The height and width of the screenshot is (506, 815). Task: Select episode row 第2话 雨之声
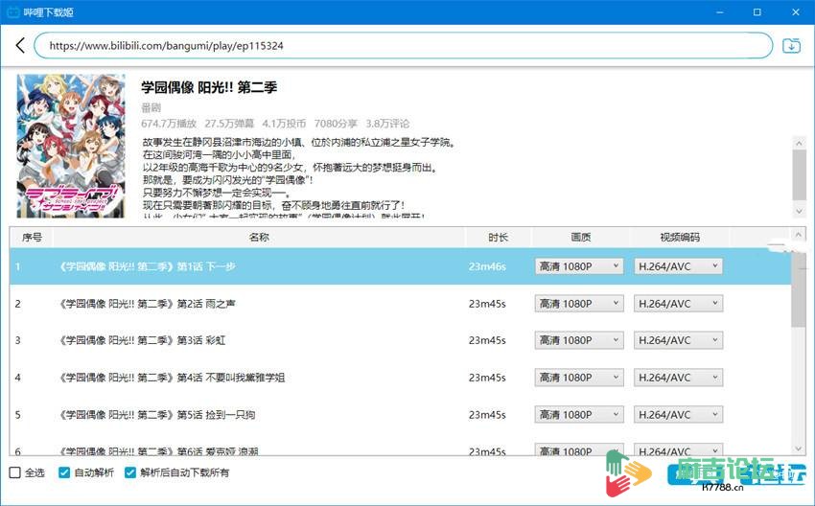coord(400,304)
